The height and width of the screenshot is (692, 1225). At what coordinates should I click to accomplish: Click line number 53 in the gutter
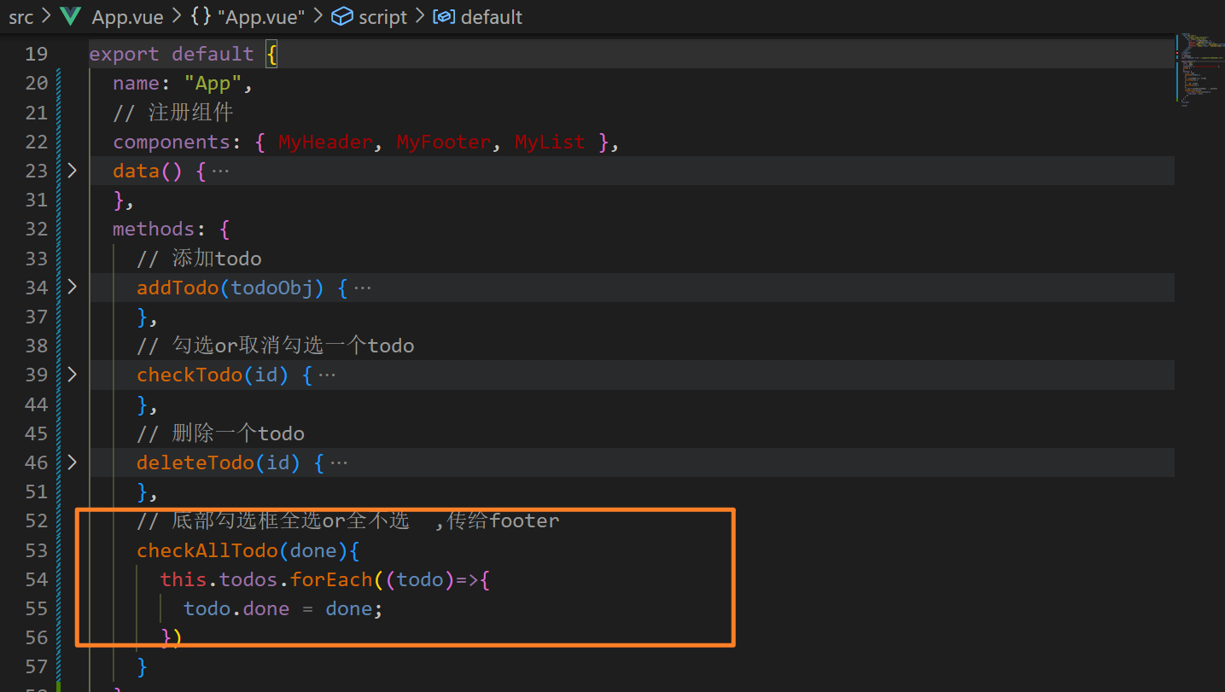click(x=36, y=550)
